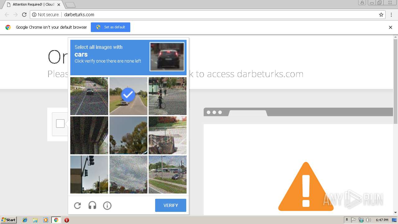
Task: Check the reCAPTCHA I'm-not-a-robot checkbox
Action: click(60, 124)
